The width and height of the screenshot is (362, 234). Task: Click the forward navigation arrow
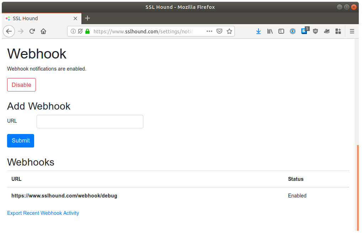(21, 31)
